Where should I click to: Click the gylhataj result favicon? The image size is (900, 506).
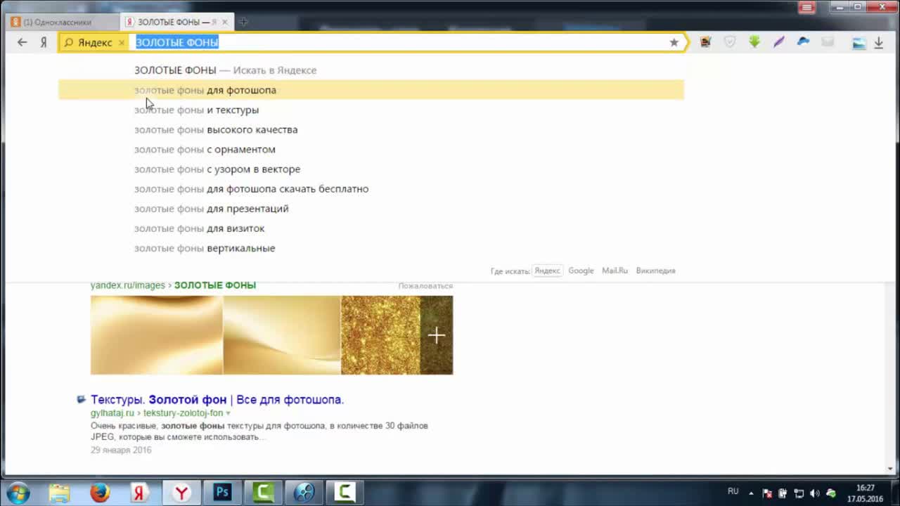click(81, 400)
